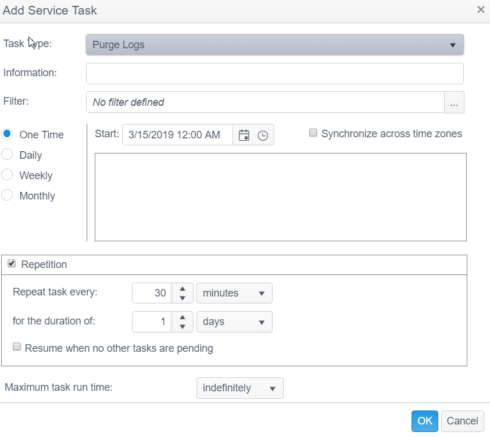Increase the repeat task interval value
The width and height of the screenshot is (490, 439).
click(x=183, y=288)
